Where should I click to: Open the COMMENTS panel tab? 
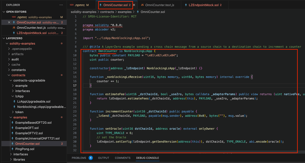point(123,158)
